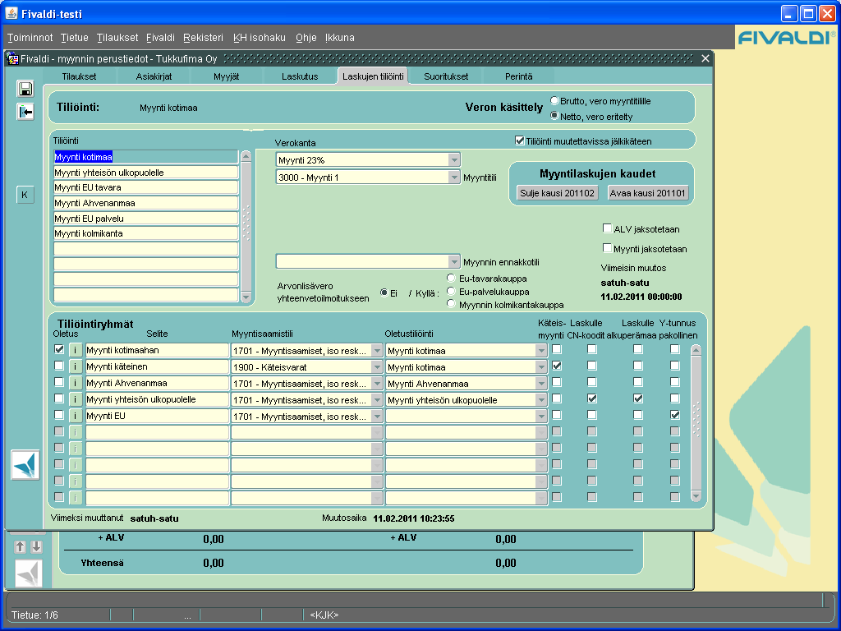Click the Java icon in Fivaldi-testi title bar
841x631 pixels.
tap(11, 13)
